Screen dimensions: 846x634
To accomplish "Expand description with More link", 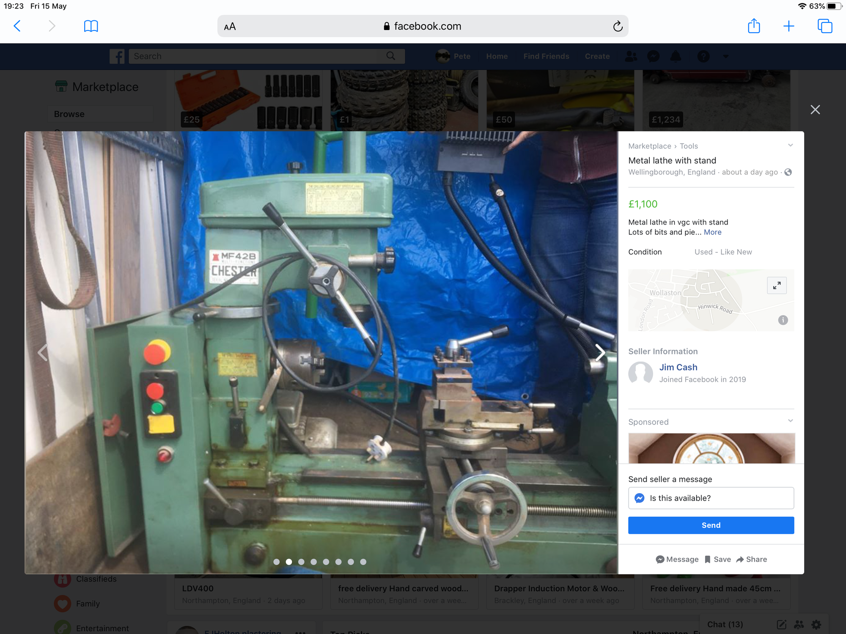I will click(x=713, y=232).
